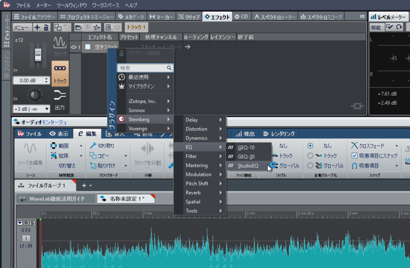Expand the Sonnox plugin submenu
This screenshot has width=410, height=268.
145,110
